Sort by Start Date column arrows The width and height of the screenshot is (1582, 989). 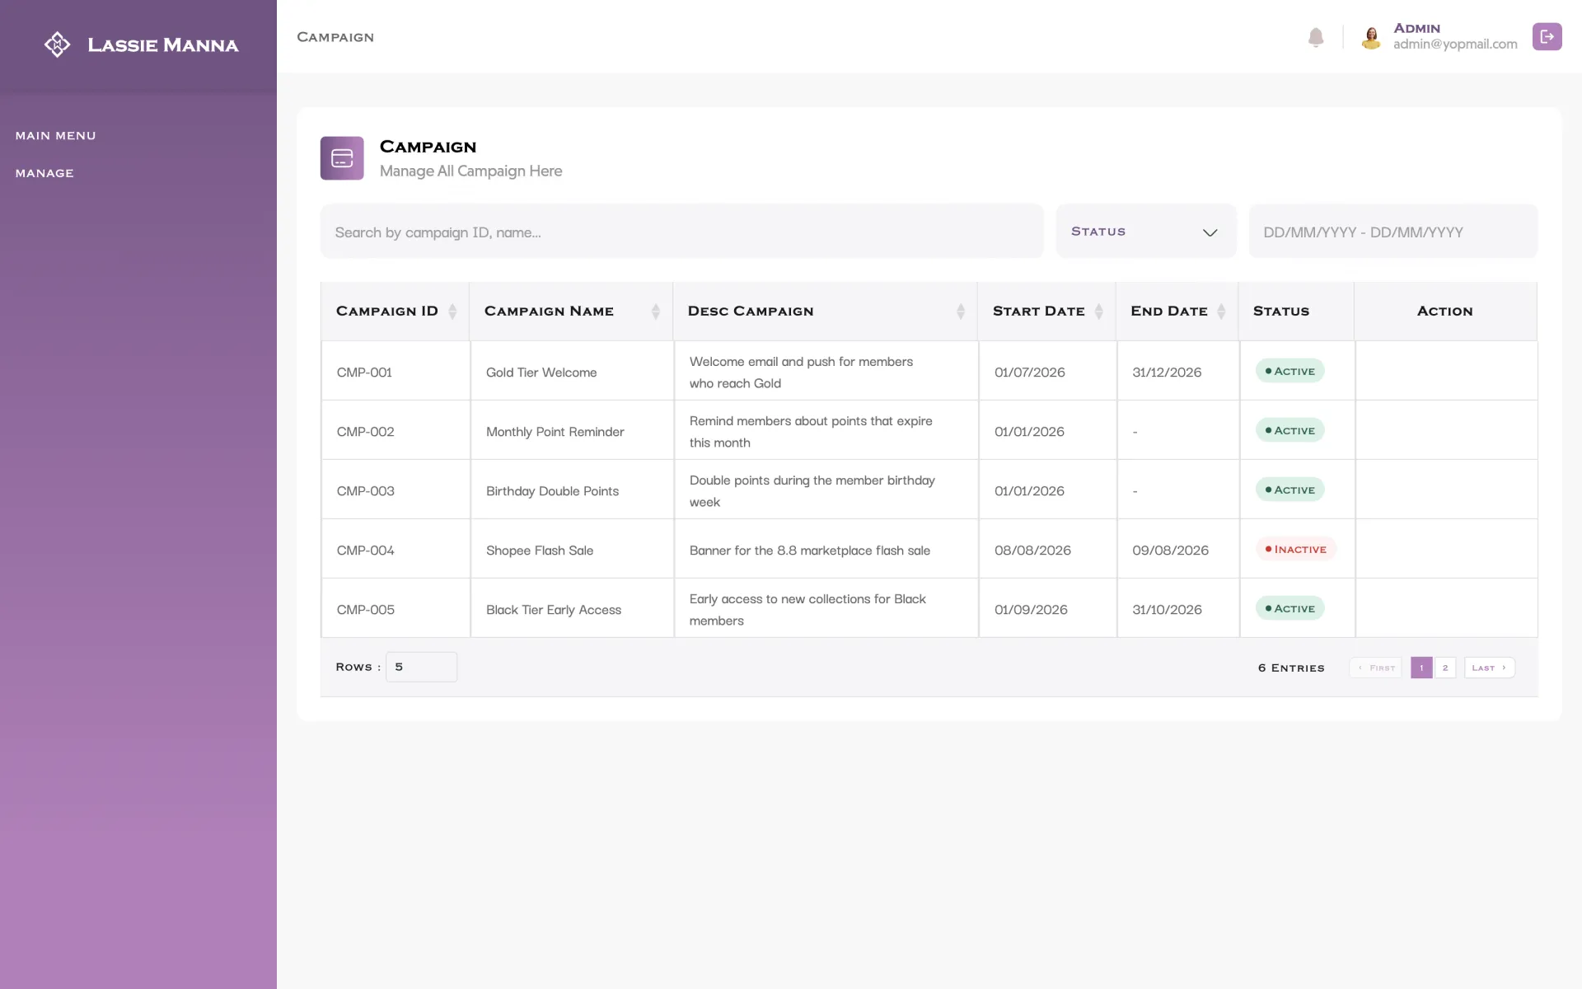1098,312
